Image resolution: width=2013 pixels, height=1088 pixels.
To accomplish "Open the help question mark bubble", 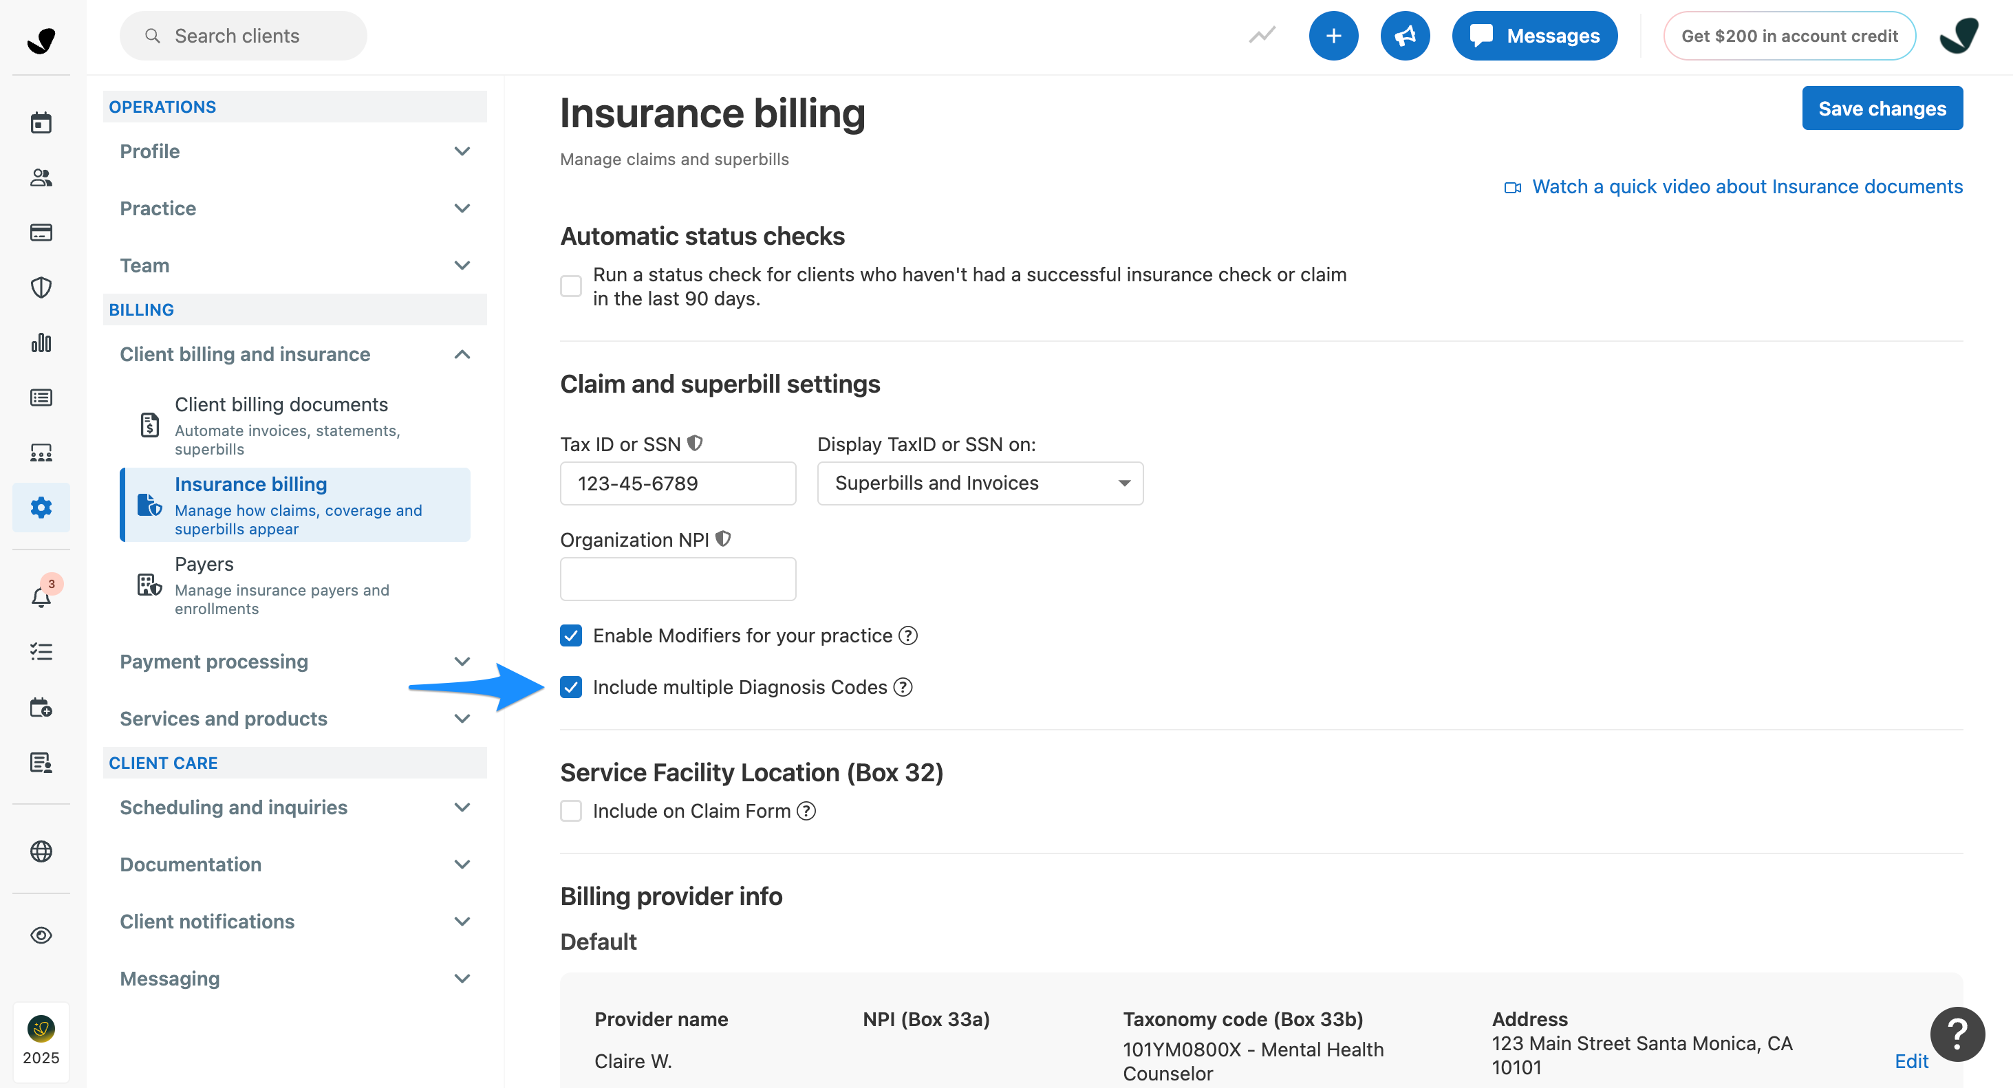I will tap(1957, 1034).
